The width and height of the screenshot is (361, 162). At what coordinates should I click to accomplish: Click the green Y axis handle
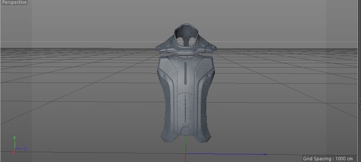pyautogui.click(x=186, y=144)
